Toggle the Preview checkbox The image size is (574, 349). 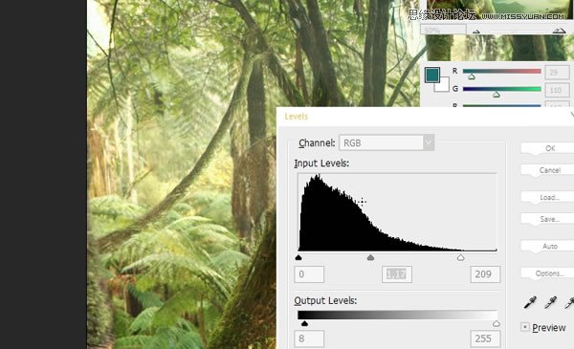point(525,327)
